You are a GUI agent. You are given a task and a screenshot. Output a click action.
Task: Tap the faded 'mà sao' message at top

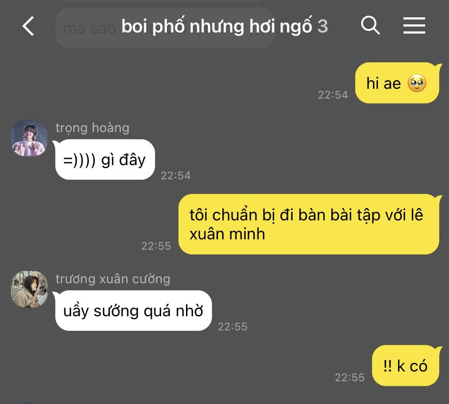pos(89,28)
